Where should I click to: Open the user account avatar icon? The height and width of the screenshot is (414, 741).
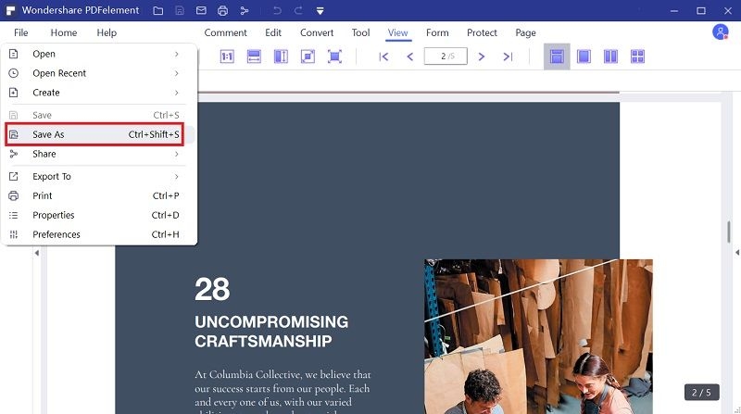(720, 32)
